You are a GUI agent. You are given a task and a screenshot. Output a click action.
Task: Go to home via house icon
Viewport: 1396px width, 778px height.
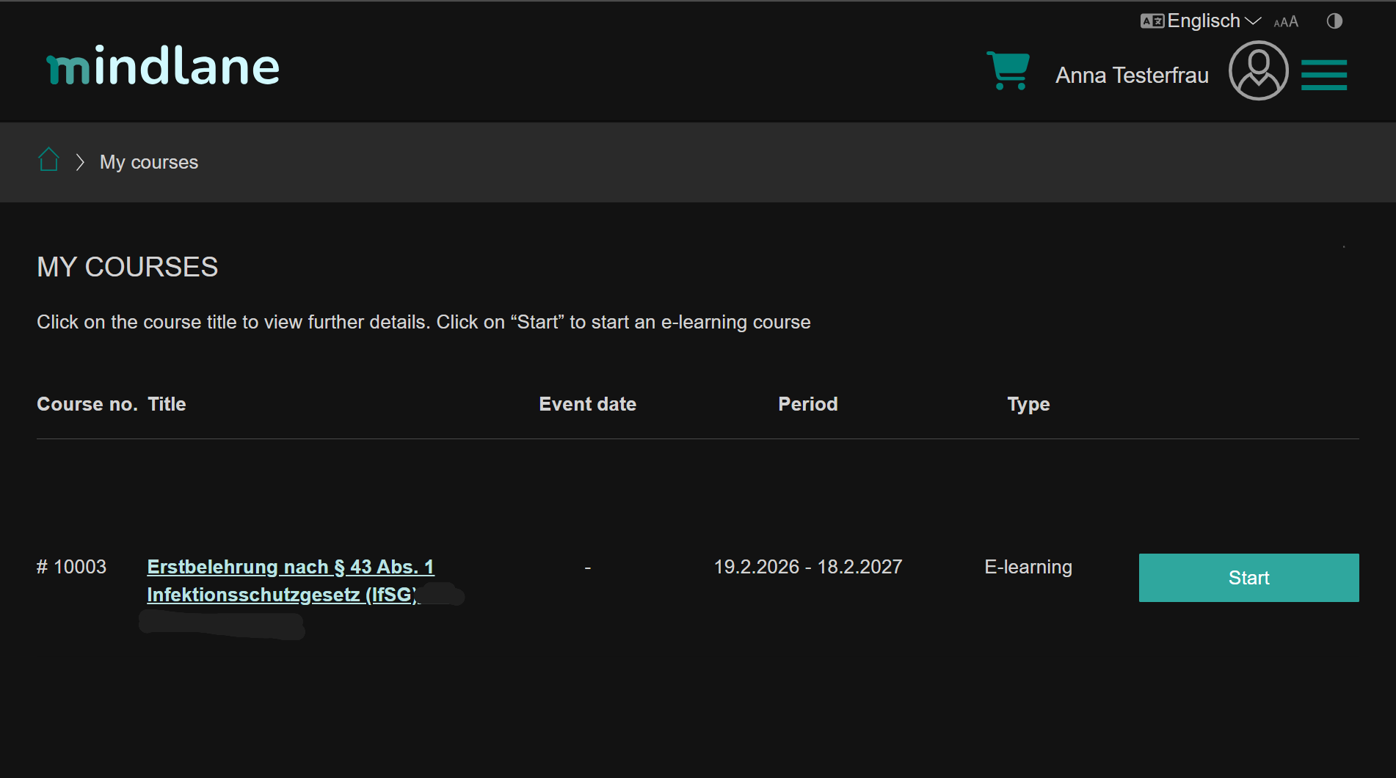(48, 159)
